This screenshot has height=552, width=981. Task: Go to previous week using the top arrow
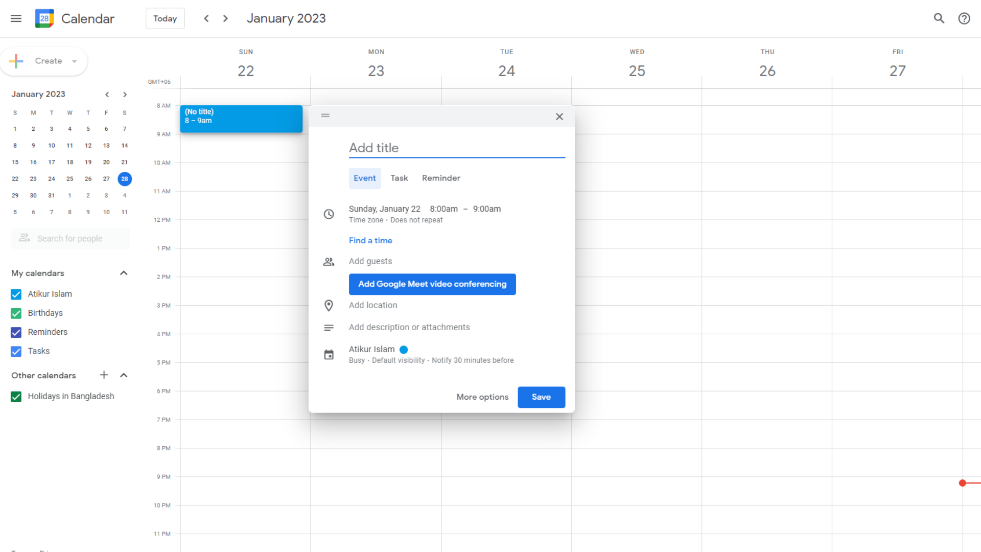click(206, 18)
